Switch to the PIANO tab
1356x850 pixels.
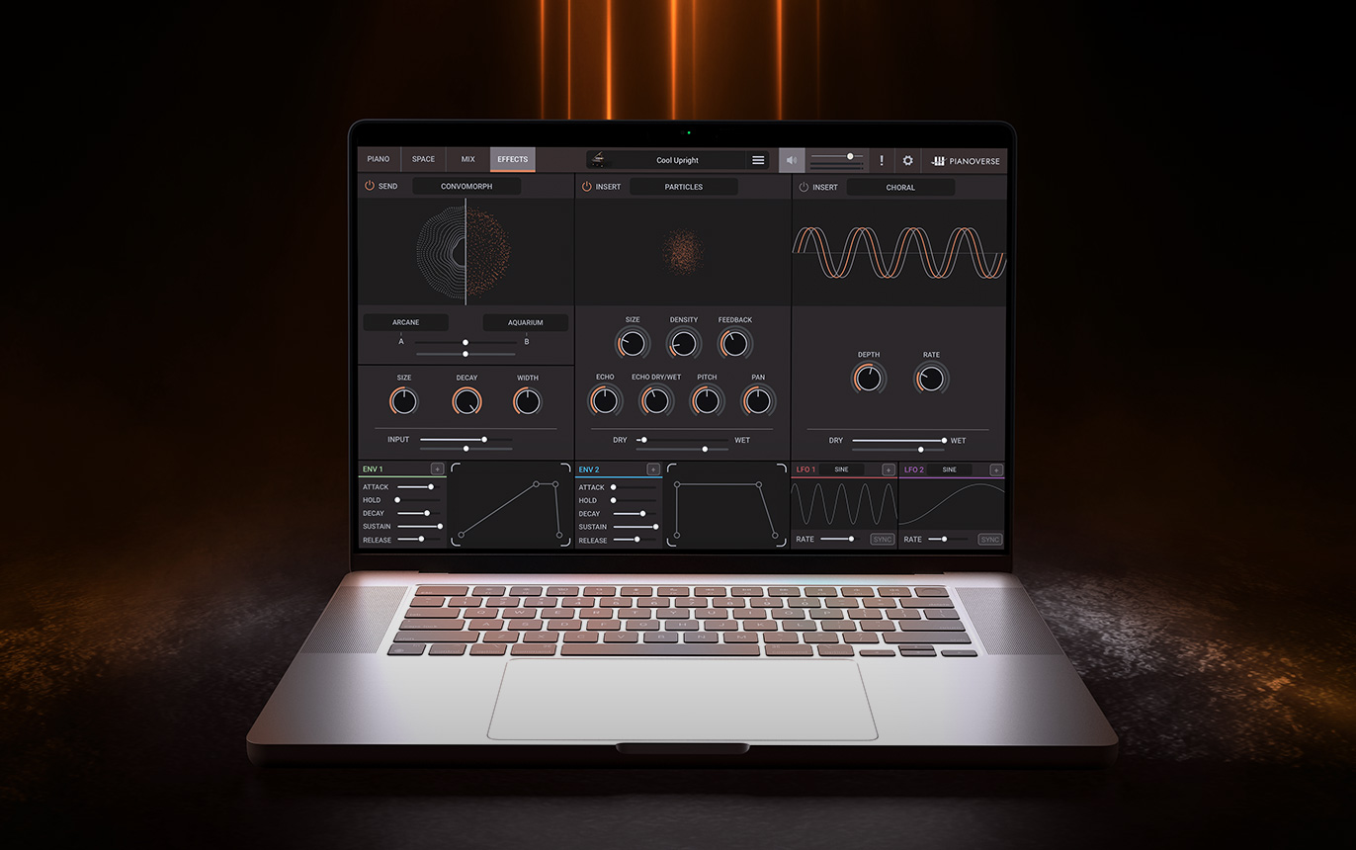[379, 159]
